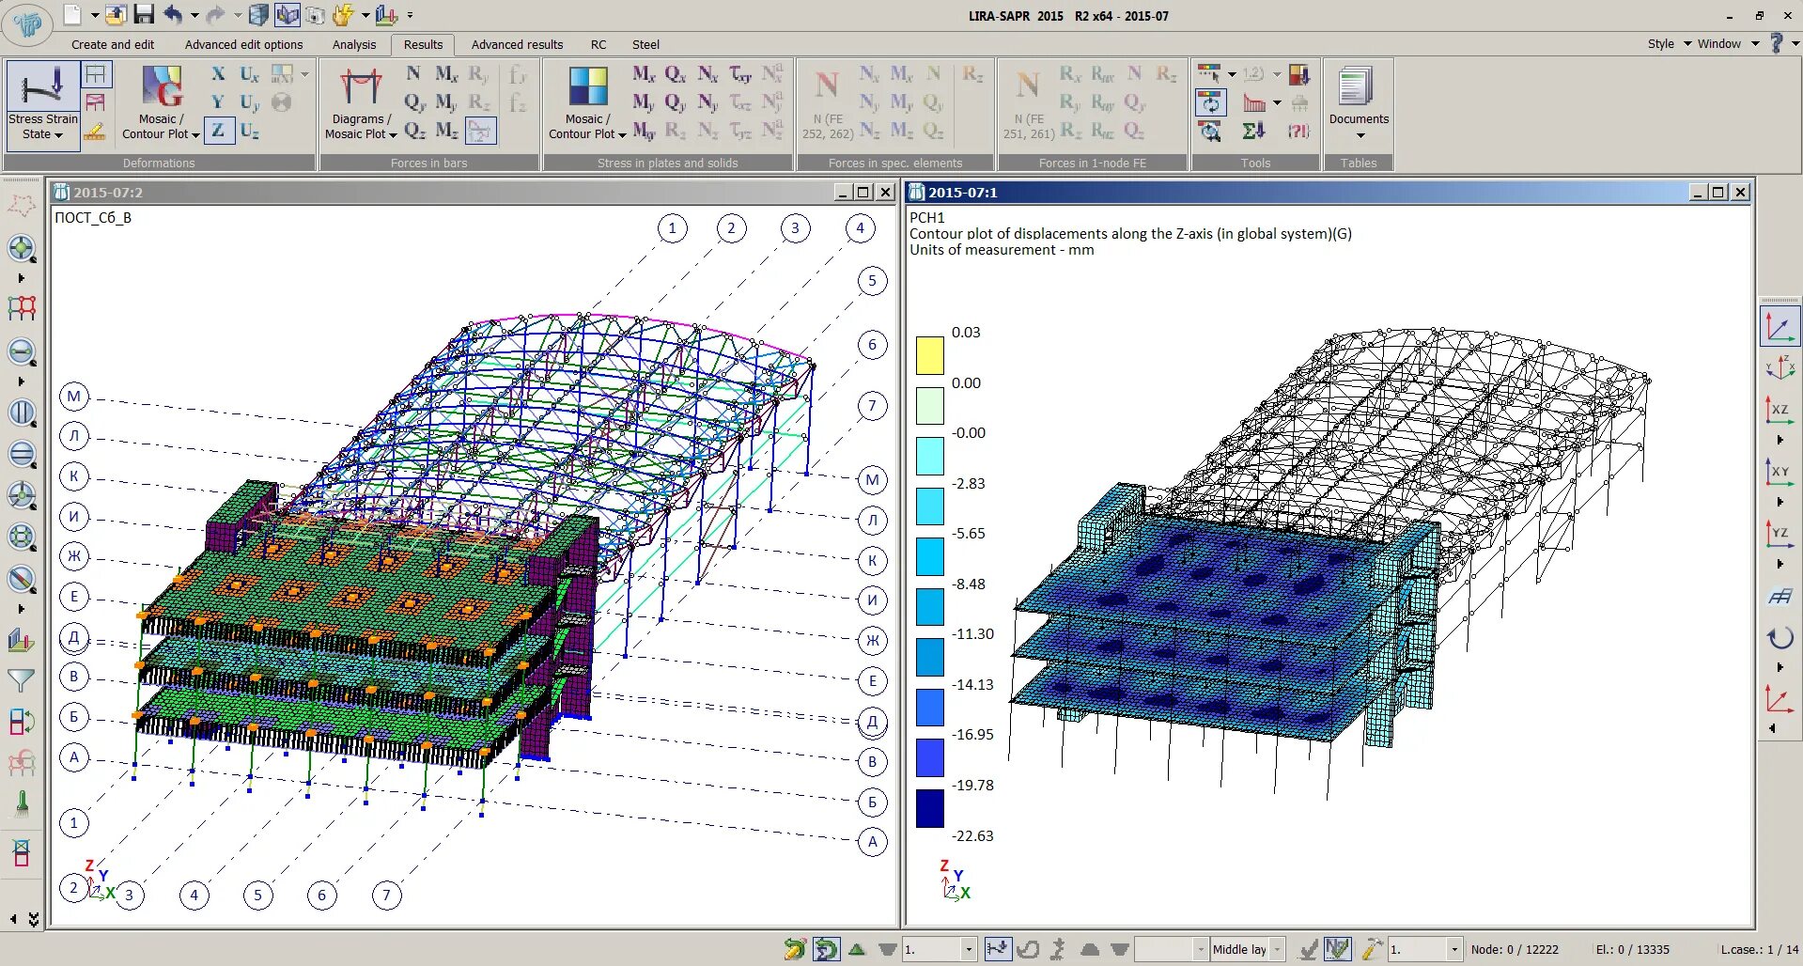
Task: Click the zoom palette icon in Tools
Action: (x=1210, y=132)
